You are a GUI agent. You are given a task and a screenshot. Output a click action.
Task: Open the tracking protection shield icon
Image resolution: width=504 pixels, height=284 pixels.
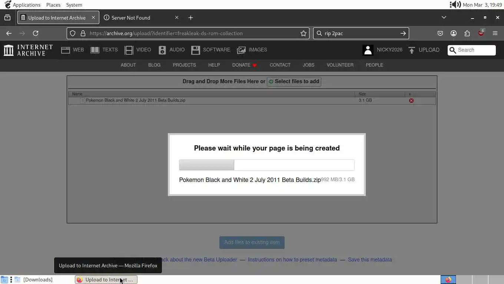point(73,33)
